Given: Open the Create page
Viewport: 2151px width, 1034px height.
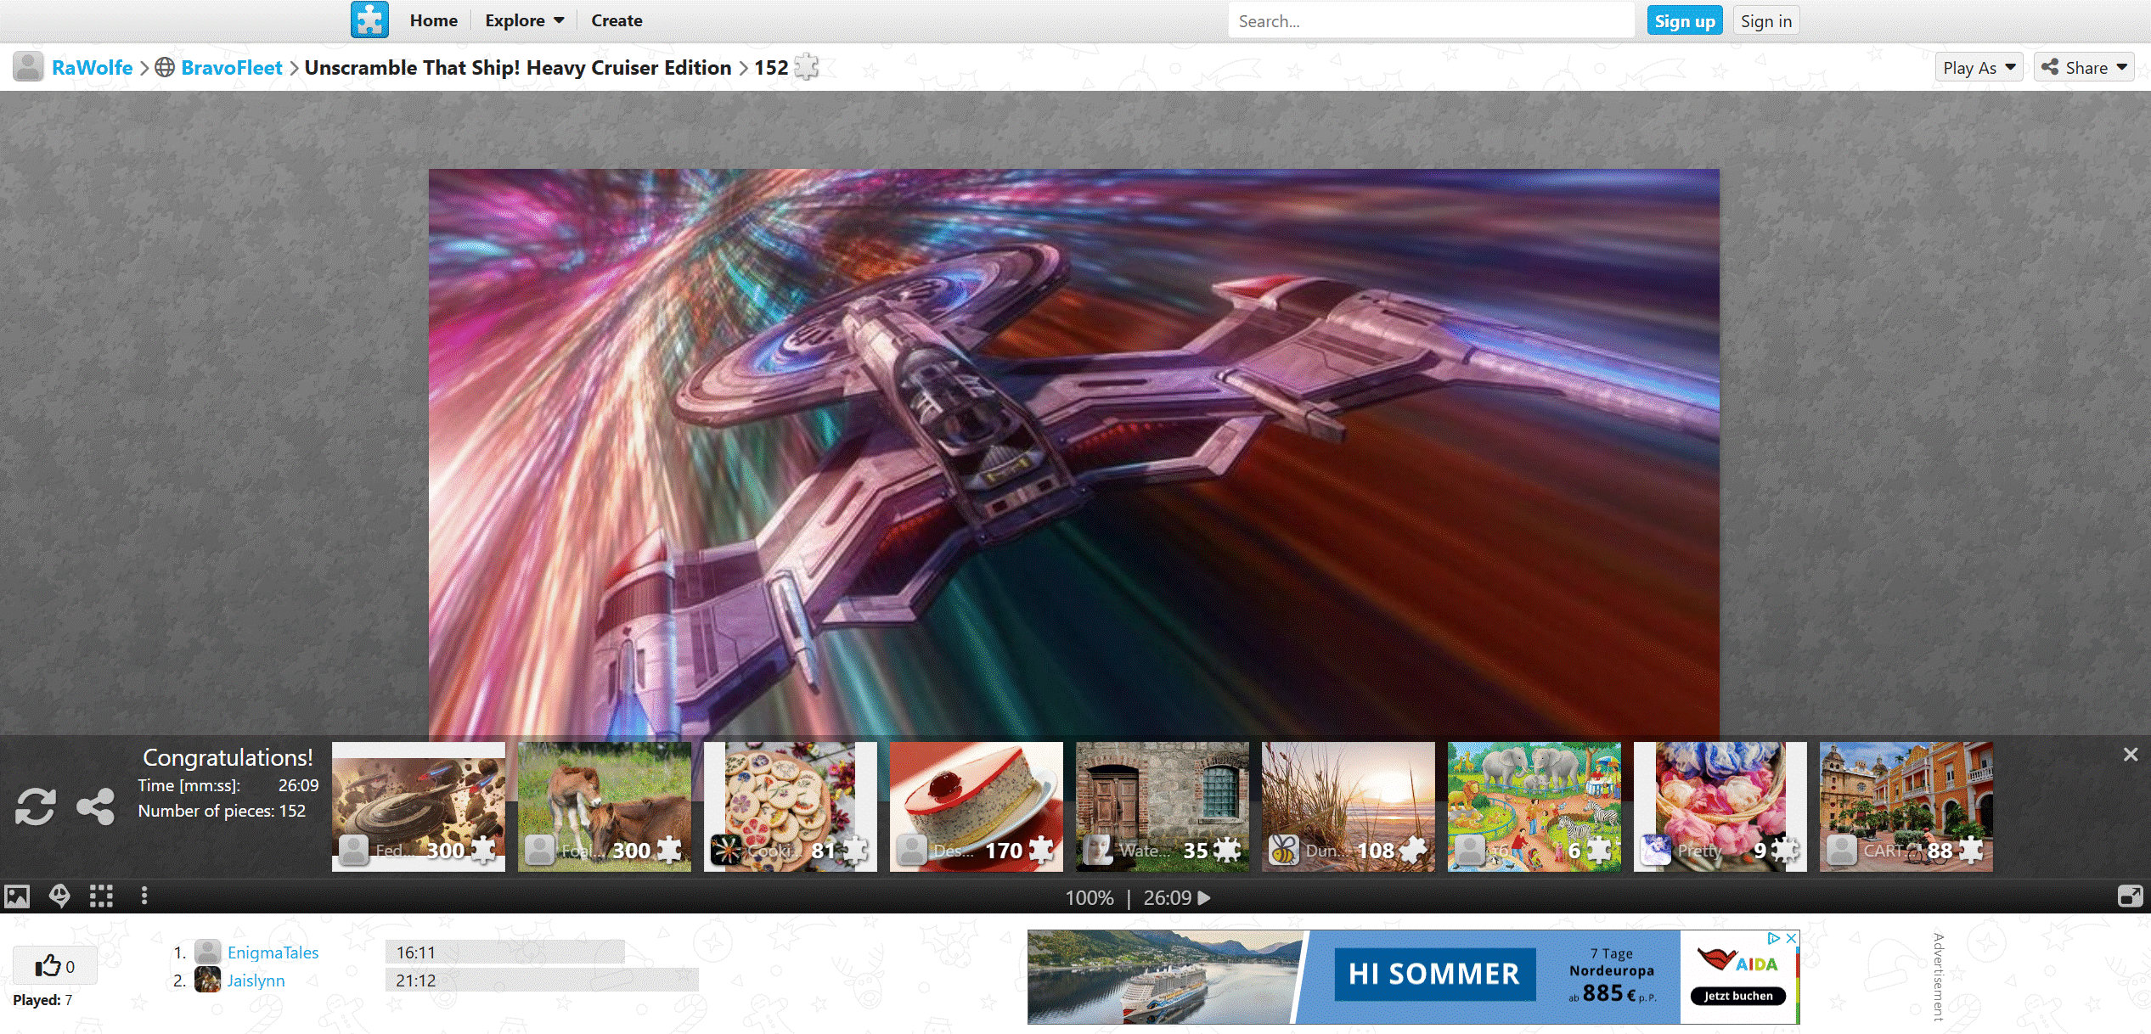Looking at the screenshot, I should click(617, 20).
